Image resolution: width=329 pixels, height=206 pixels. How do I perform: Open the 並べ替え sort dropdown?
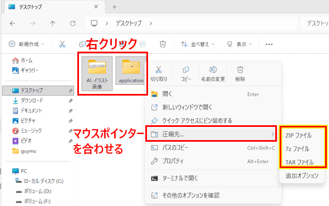[197, 44]
